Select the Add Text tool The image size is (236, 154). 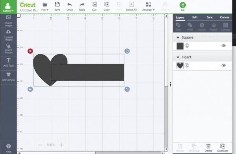pos(8,62)
